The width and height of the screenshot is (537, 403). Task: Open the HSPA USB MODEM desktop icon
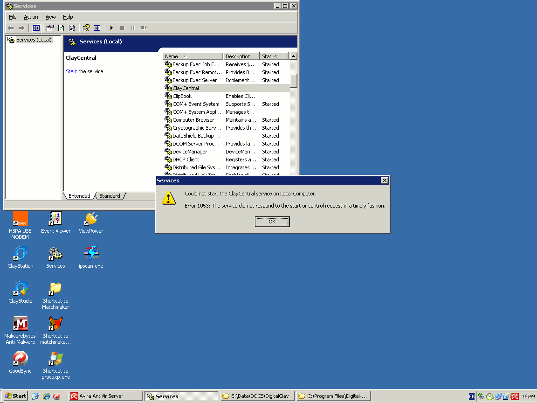[x=20, y=225]
